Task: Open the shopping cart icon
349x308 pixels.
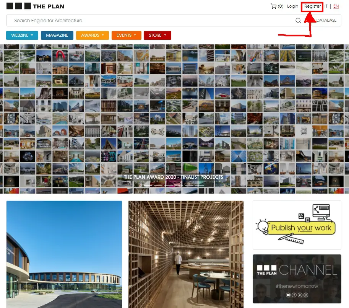Action: click(x=273, y=6)
